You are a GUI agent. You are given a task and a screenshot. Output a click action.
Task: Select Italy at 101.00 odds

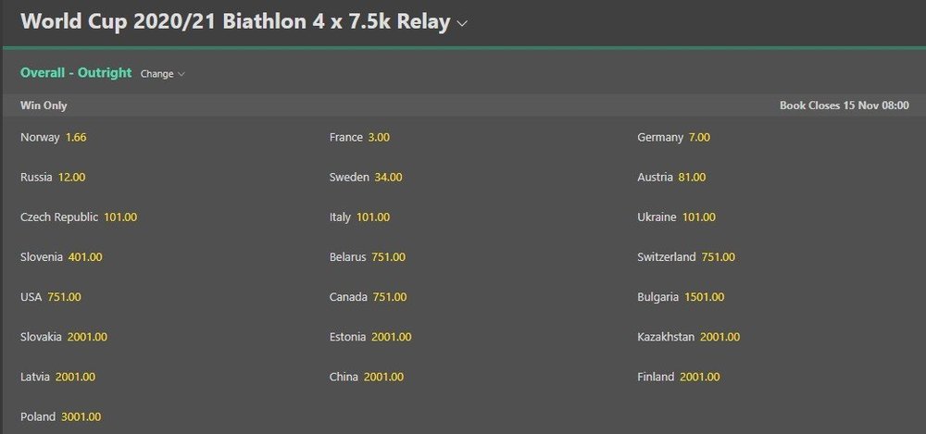pyautogui.click(x=372, y=217)
